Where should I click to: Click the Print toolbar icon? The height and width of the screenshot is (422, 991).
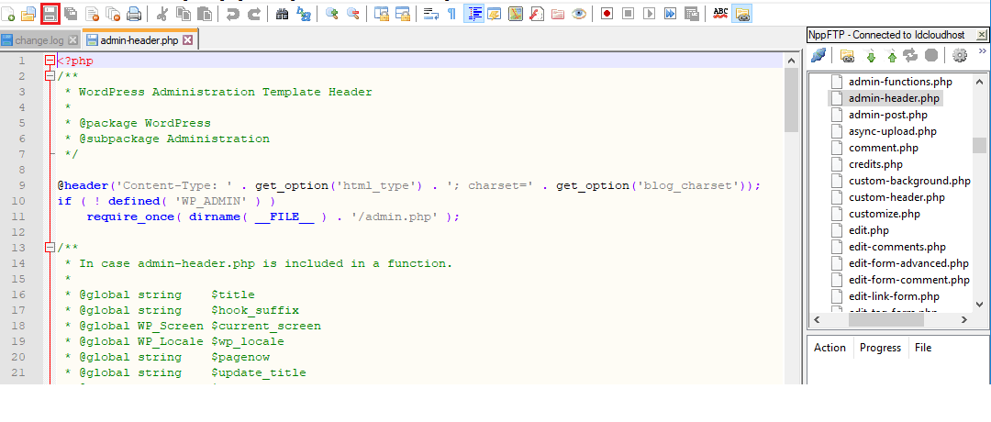click(134, 13)
